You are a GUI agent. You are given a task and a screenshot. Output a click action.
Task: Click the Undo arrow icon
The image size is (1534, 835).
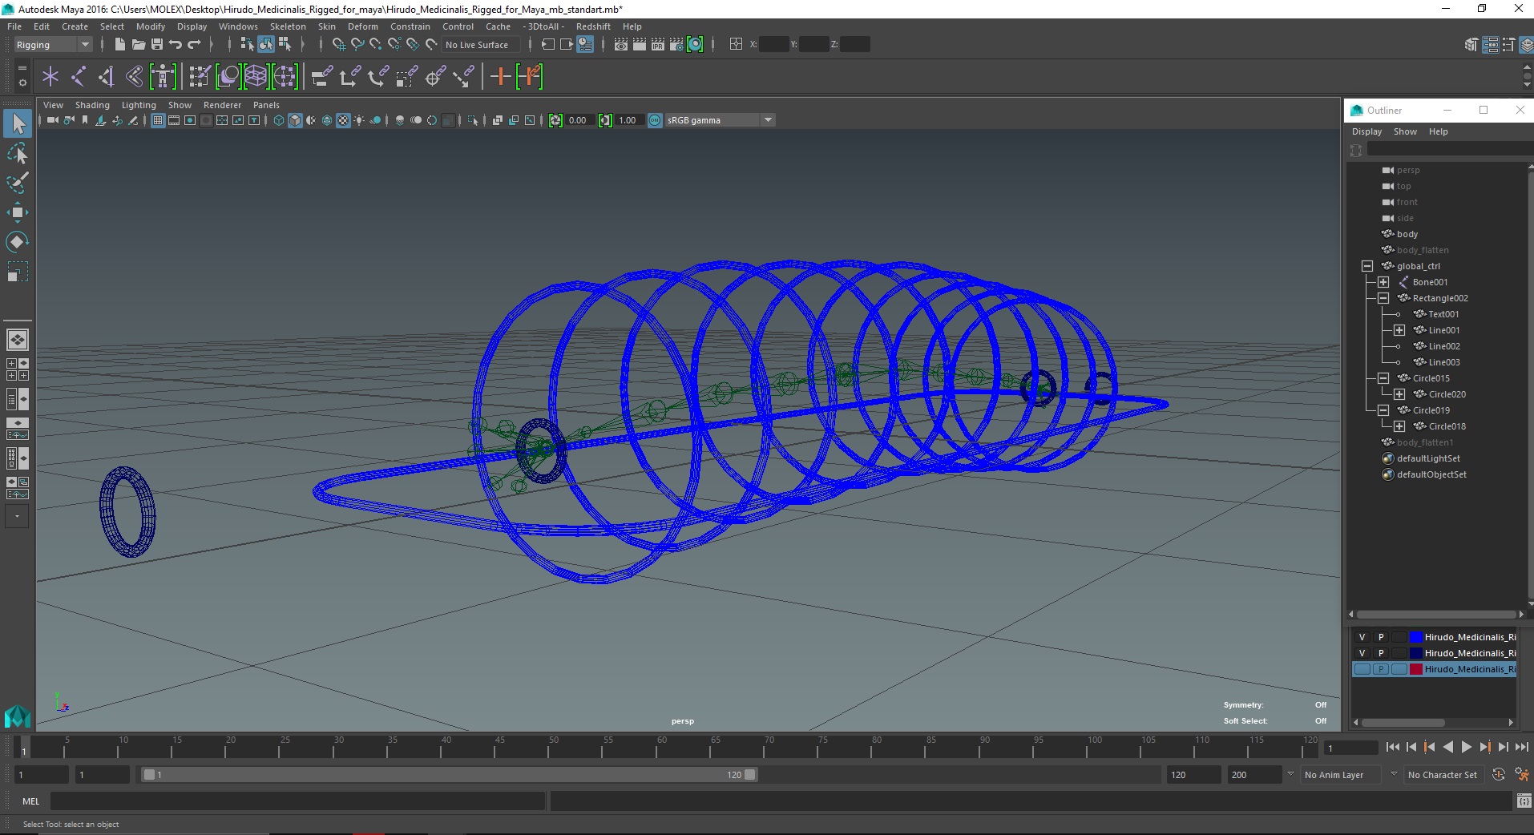pos(176,45)
